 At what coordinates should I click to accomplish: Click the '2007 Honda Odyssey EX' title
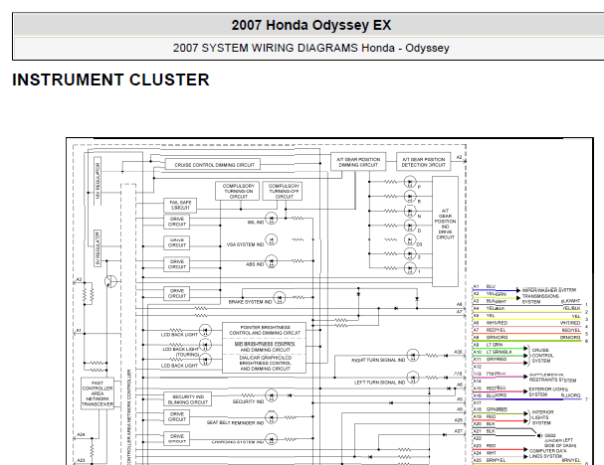coord(310,25)
